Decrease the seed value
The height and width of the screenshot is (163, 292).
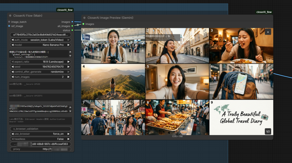click(12, 67)
